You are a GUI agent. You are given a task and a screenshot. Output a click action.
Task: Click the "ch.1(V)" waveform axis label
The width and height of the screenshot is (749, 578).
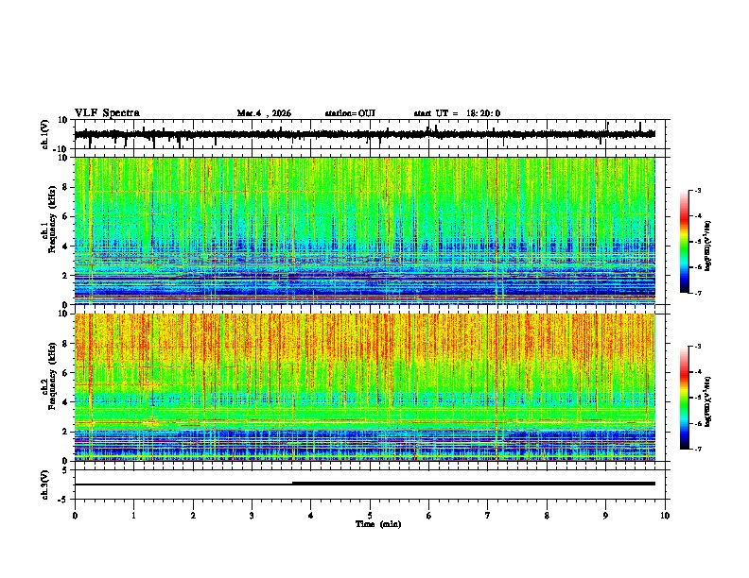45,134
